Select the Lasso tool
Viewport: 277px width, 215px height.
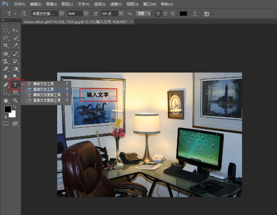pyautogui.click(x=6, y=38)
